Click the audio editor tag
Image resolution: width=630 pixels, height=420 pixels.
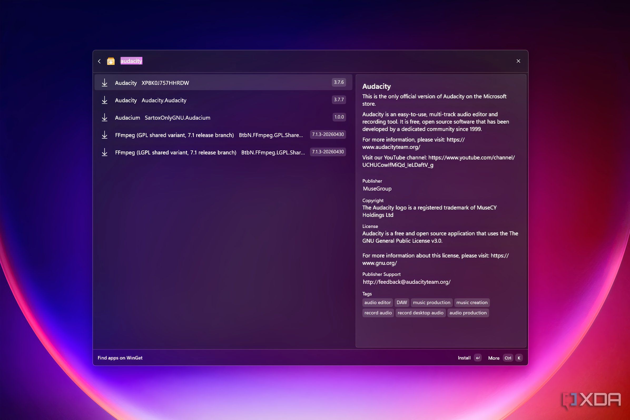coord(377,303)
